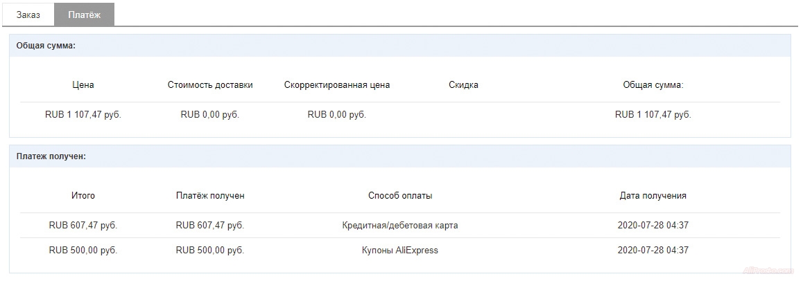
Task: Click the Способ оплаты column header
Action: click(400, 196)
